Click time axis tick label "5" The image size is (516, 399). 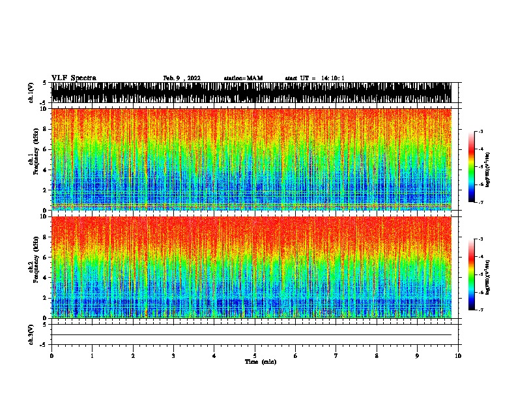coord(255,356)
